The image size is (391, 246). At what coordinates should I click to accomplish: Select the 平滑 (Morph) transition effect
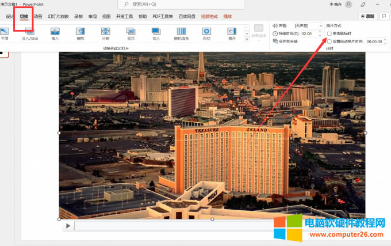click(x=5, y=32)
